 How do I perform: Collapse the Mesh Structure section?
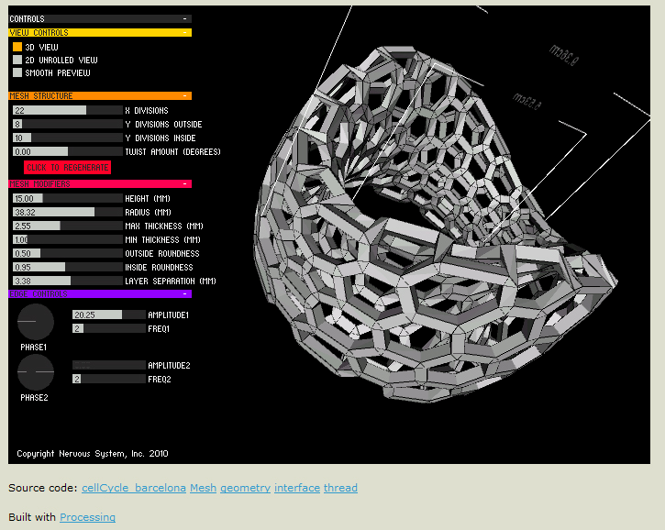pos(184,96)
